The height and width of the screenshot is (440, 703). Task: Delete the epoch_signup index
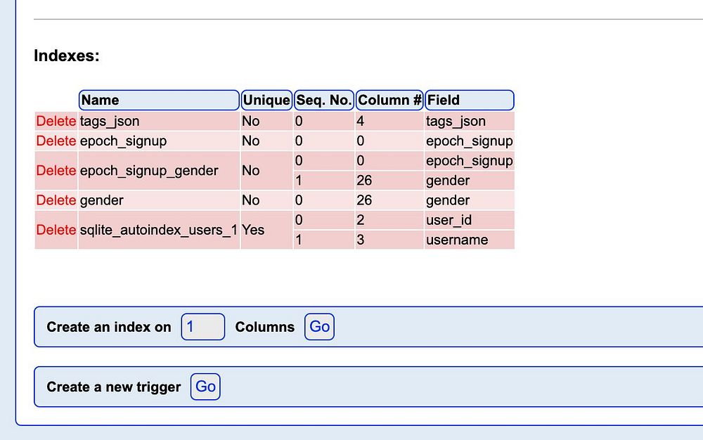(56, 141)
